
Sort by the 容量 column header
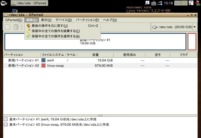tap(95, 55)
